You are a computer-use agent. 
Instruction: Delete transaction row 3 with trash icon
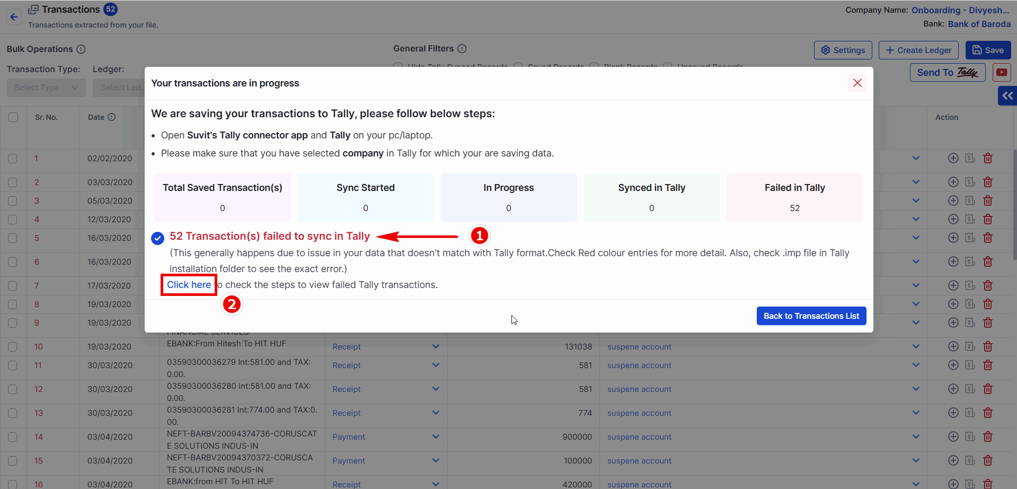[988, 200]
